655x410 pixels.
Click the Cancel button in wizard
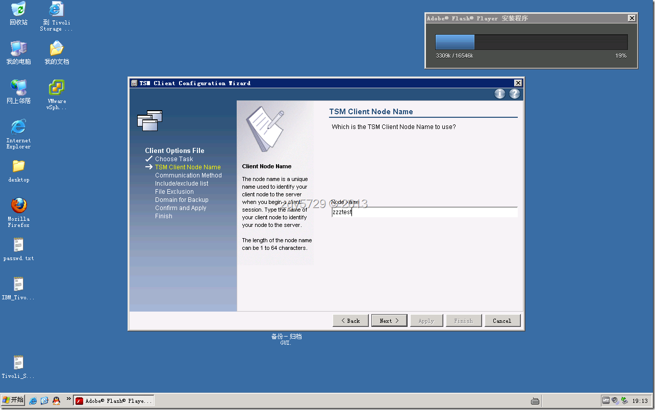(x=502, y=321)
